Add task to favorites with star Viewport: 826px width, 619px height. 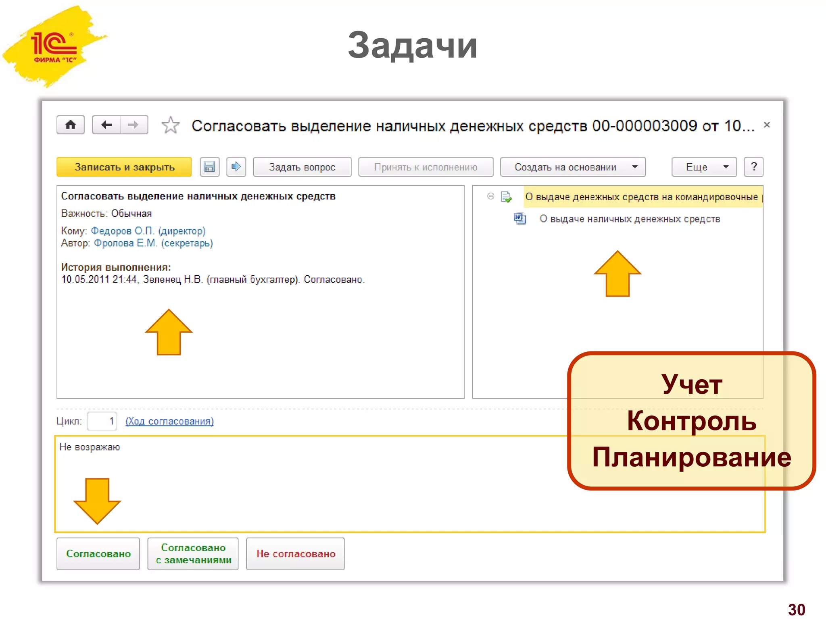[170, 125]
